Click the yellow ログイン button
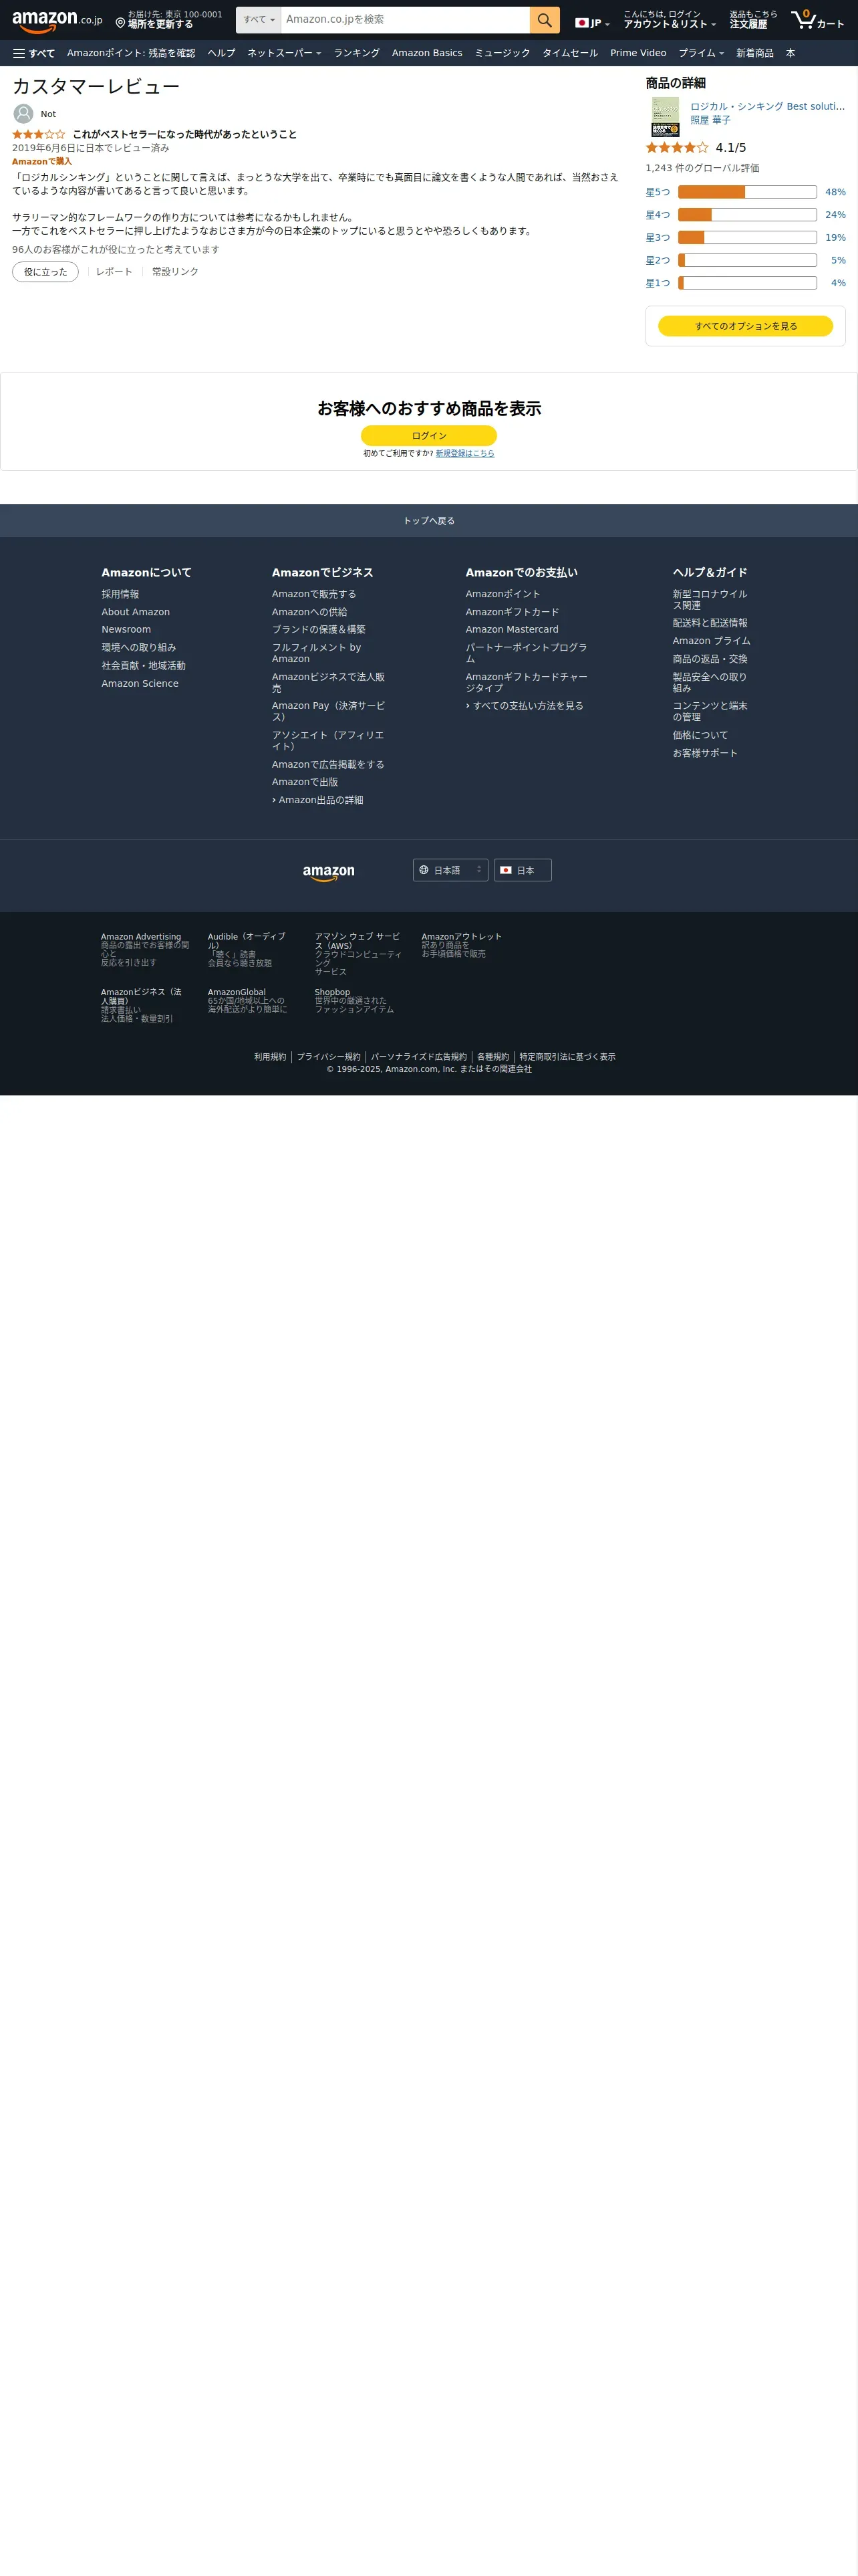The width and height of the screenshot is (858, 2576). (x=428, y=436)
